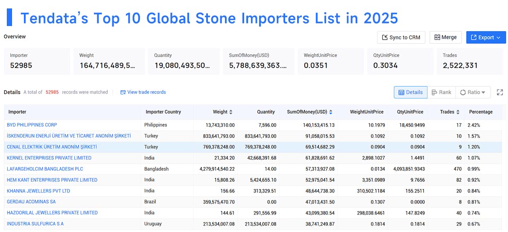Switch to the Rank view tab
Viewport: 508px width, 232px height.
click(x=441, y=92)
